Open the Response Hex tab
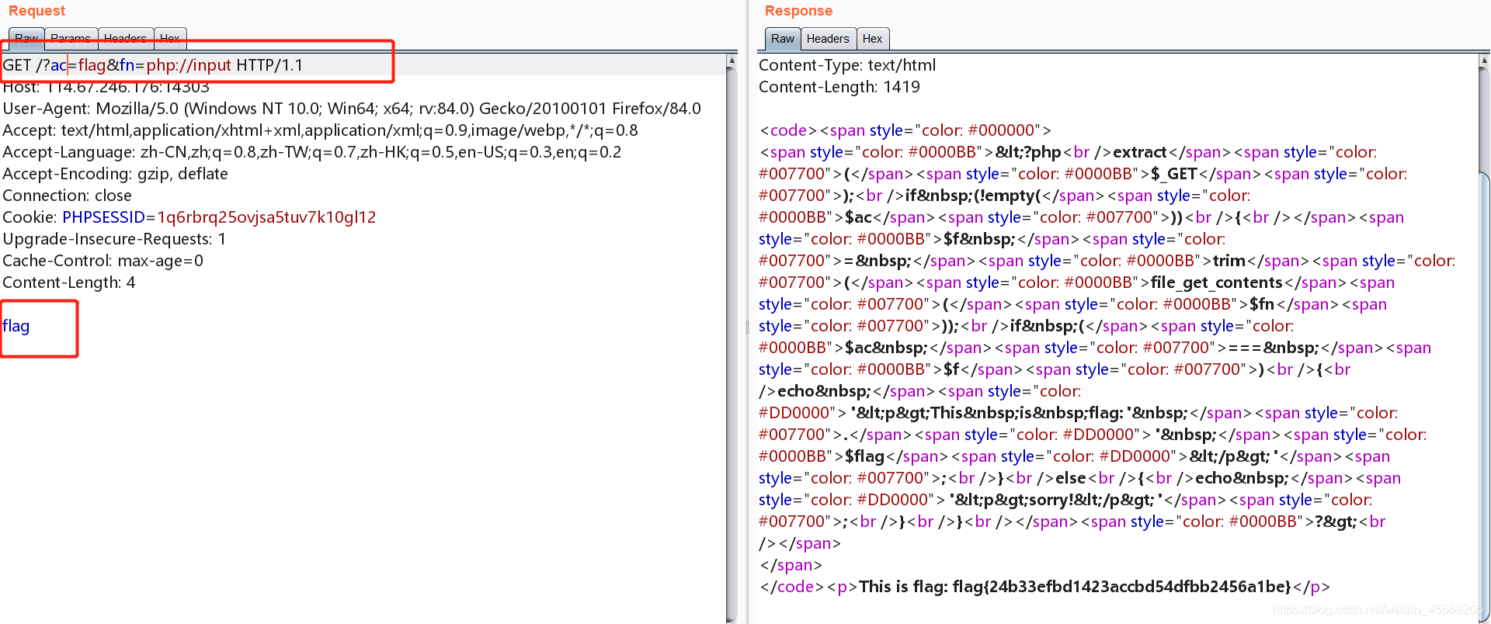 (872, 39)
